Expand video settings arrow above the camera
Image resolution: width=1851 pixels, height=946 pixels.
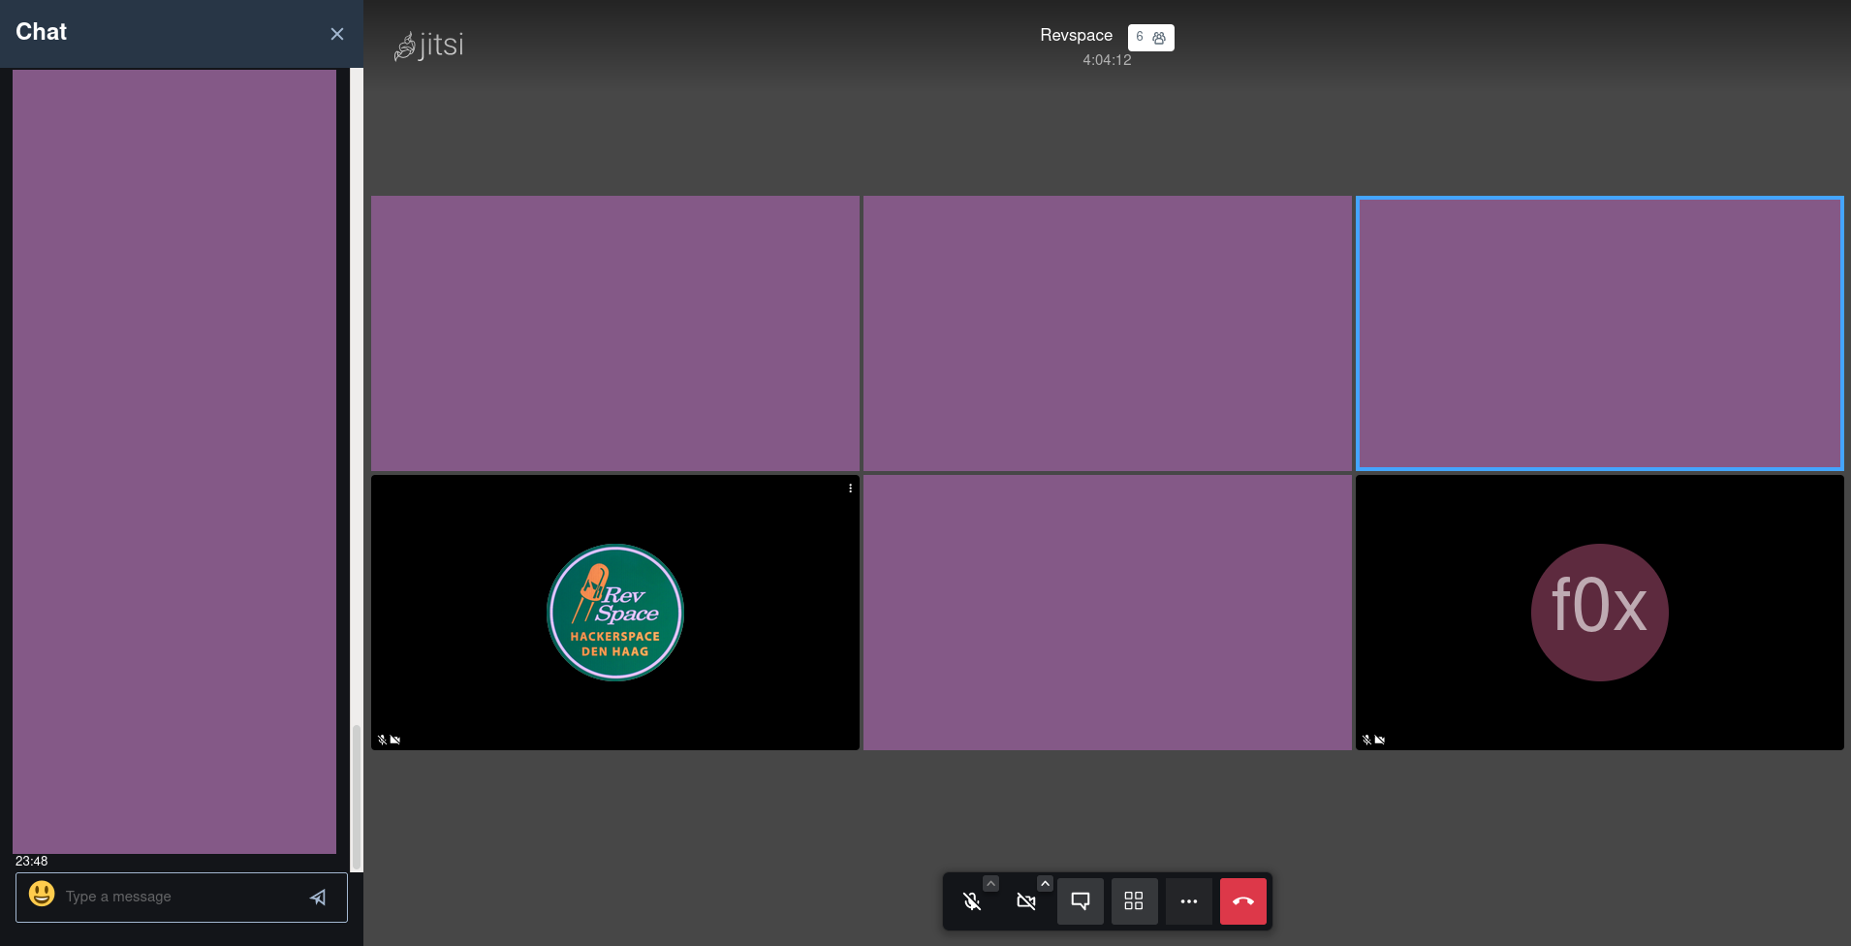[x=1045, y=883]
